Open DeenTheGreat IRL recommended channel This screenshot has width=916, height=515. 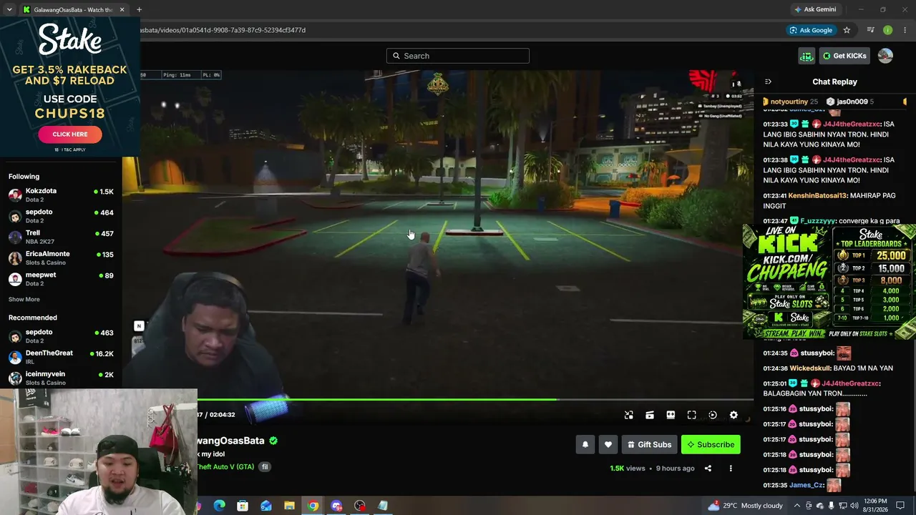(x=61, y=357)
